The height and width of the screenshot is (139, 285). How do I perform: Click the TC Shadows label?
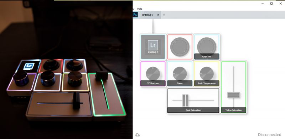153,83
